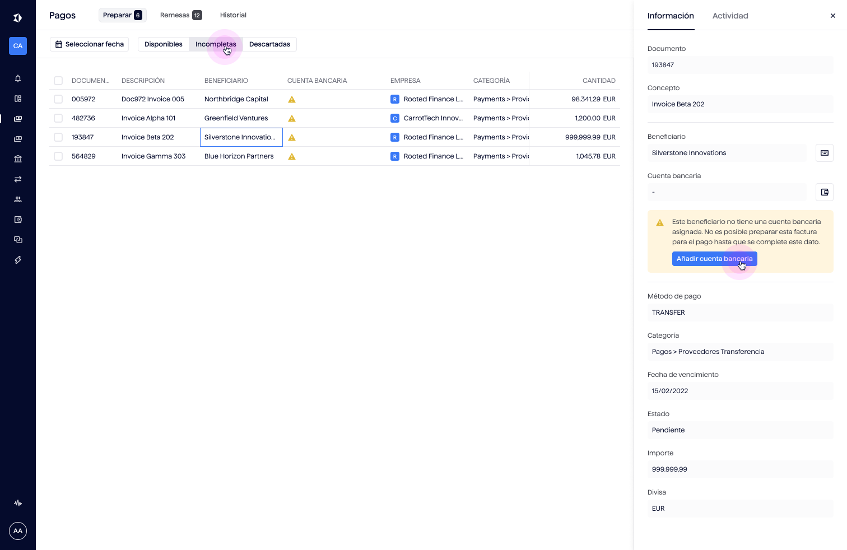Click the activity pulse icon in sidebar
The width and height of the screenshot is (847, 550).
[18, 503]
